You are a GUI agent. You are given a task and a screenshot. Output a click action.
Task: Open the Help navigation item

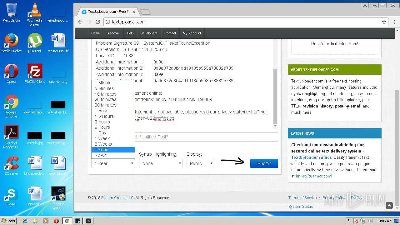coord(130,33)
